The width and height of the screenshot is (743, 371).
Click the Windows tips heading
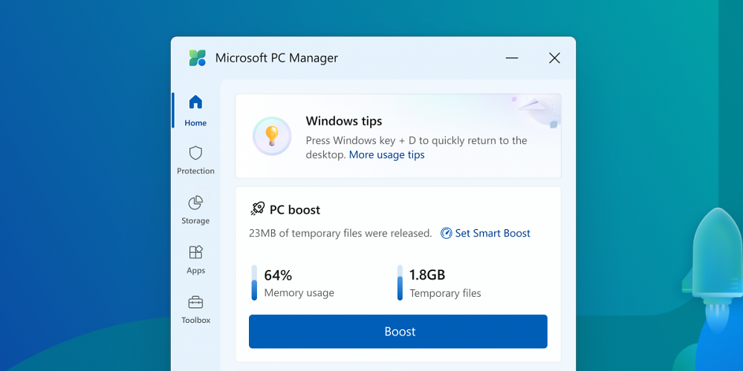(x=344, y=121)
